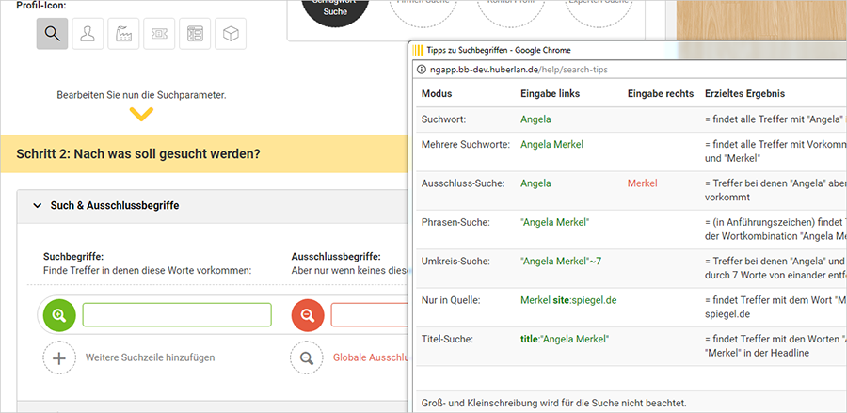
Task: Focus the green search term input field
Action: (177, 314)
